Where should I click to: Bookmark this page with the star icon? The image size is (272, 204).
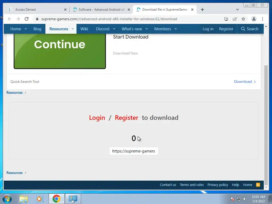pos(243,19)
